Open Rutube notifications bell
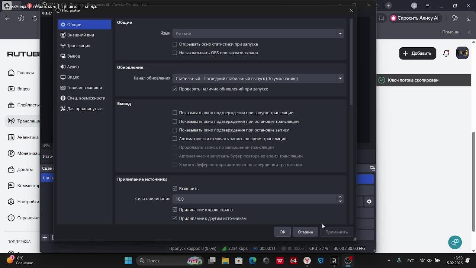Image resolution: width=476 pixels, height=268 pixels. [x=446, y=53]
